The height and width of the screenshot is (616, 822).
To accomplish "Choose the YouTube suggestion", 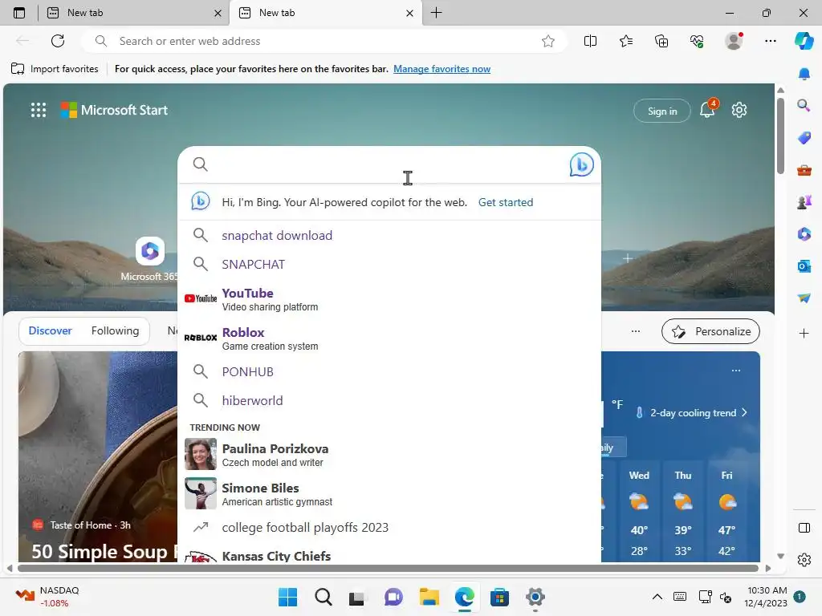I will [x=389, y=299].
